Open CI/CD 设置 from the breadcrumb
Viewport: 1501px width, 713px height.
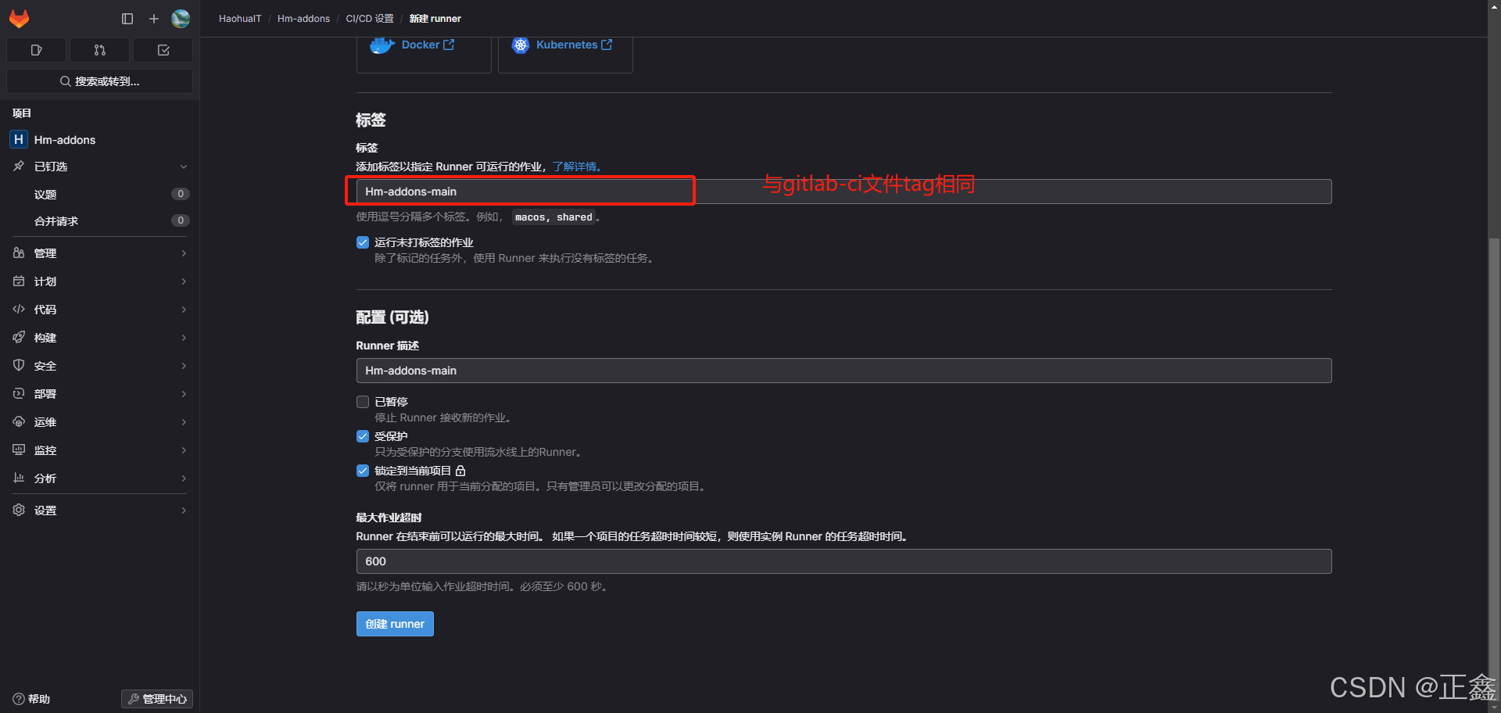369,18
